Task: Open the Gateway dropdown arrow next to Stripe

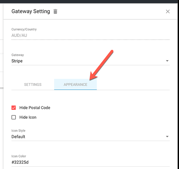Action: [x=167, y=61]
